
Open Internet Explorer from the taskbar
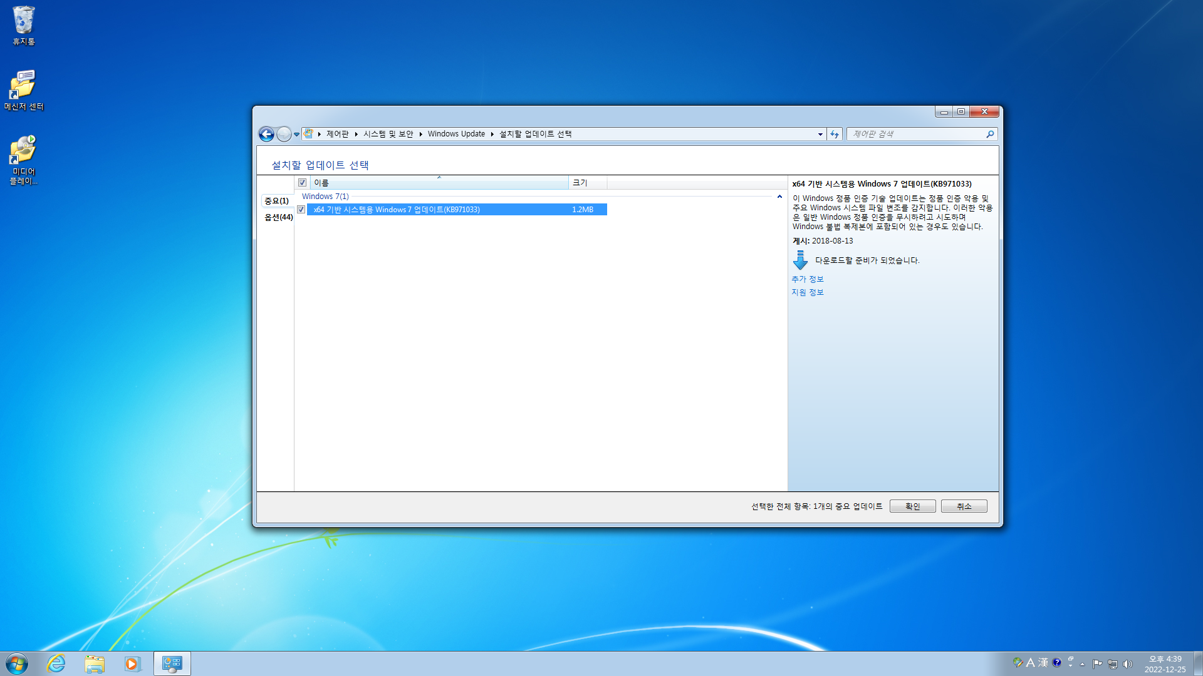[56, 663]
